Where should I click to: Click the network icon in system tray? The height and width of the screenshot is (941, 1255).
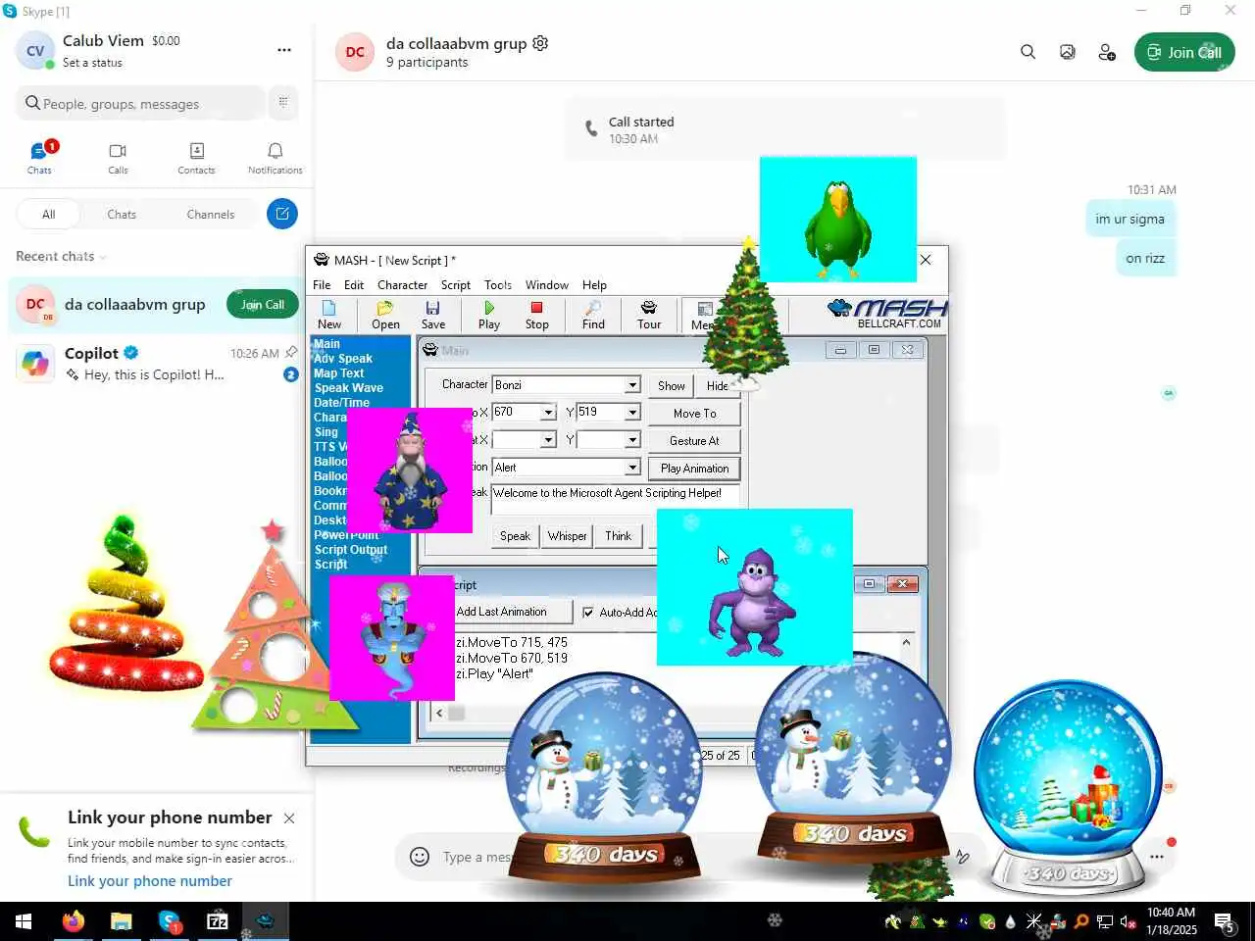tap(1104, 921)
